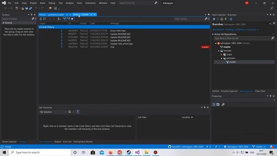Click search icon in Toolbox panel
The height and width of the screenshot is (156, 277).
(33, 19)
